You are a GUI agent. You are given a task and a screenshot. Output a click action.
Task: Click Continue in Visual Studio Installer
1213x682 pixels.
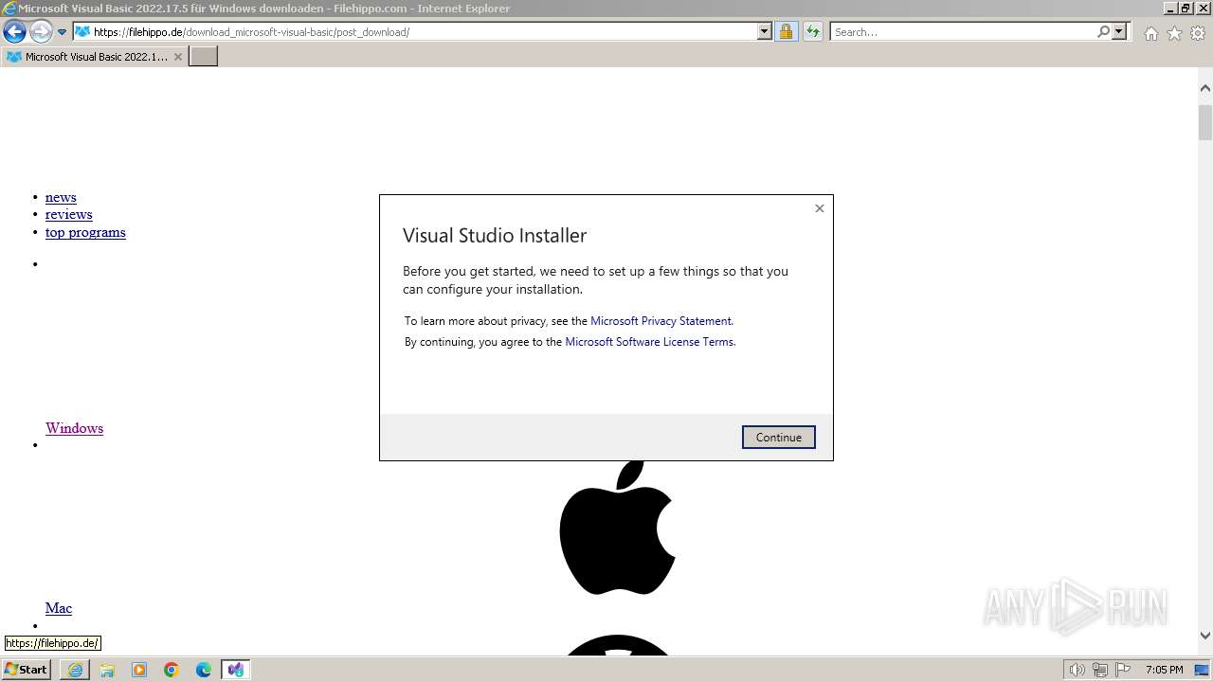(x=779, y=437)
